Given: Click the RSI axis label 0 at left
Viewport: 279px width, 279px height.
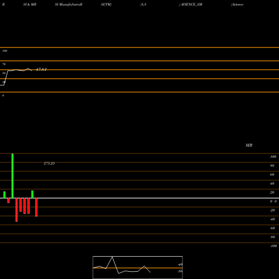Looking at the screenshot, I should tap(3, 95).
